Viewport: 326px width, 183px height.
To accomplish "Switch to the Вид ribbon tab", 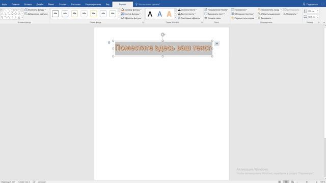I will pyautogui.click(x=107, y=4).
